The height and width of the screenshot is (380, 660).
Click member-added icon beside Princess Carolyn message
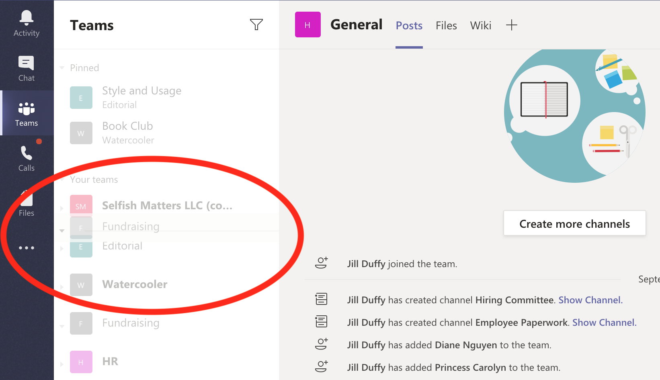321,366
